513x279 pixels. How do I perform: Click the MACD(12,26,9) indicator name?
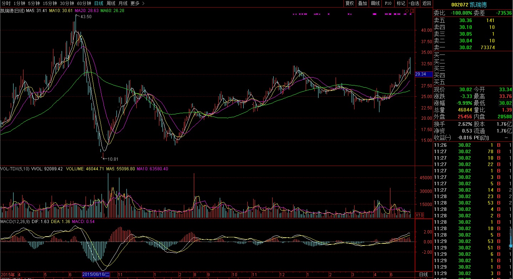(x=15, y=222)
